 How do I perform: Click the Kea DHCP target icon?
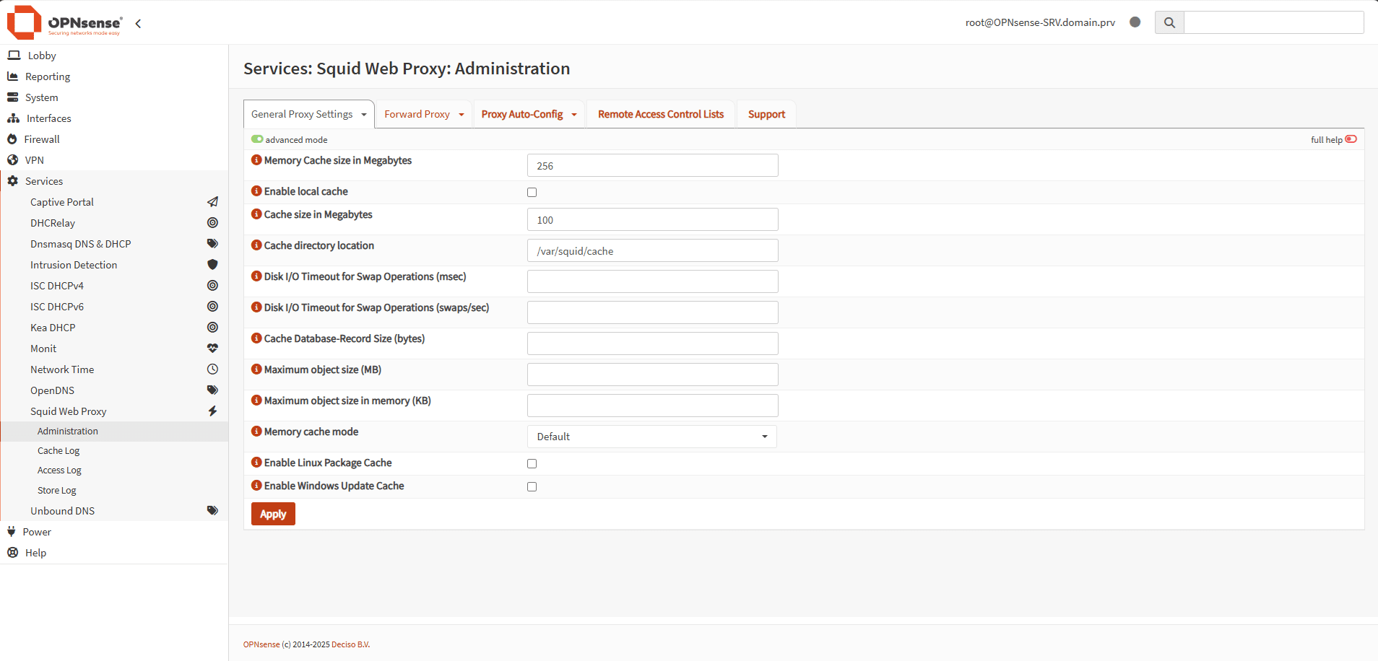212,328
